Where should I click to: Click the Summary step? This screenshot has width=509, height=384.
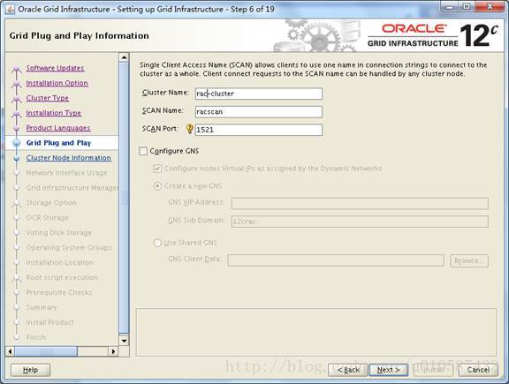(42, 307)
